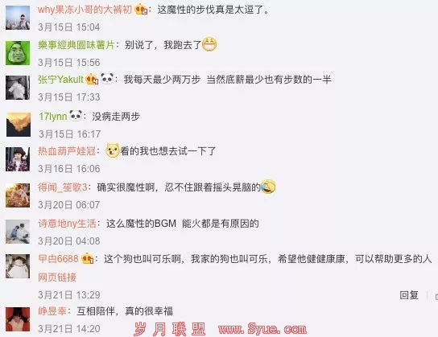Screen dimensions: 438x337
Task: Click member badge beside why果冻小哥的大裤衩
Action: tap(141, 10)
